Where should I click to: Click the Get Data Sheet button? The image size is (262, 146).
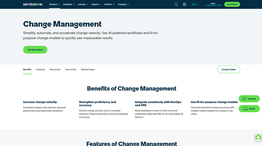35,50
